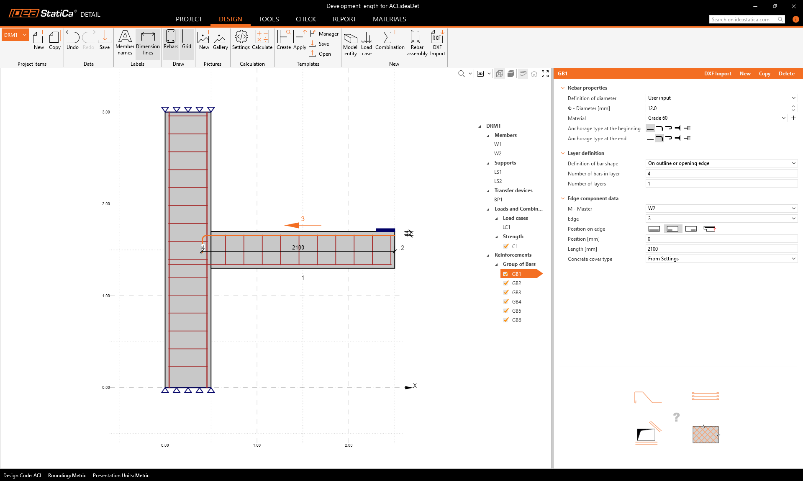Switch to the CHECK tab

[305, 19]
